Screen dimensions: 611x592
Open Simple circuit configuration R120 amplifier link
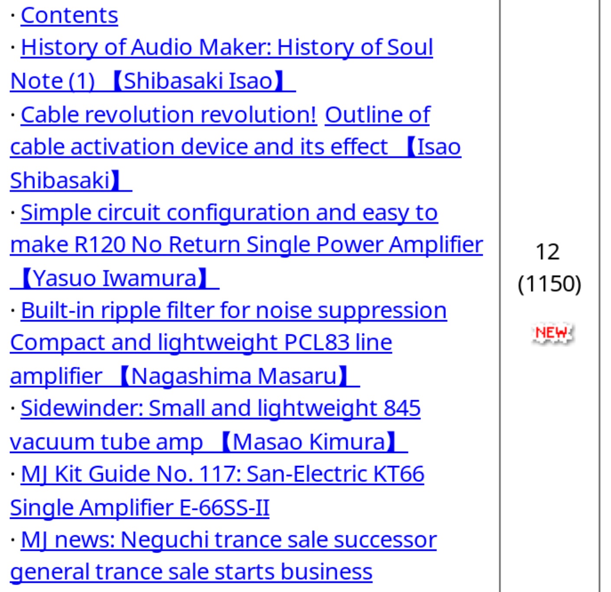click(246, 245)
